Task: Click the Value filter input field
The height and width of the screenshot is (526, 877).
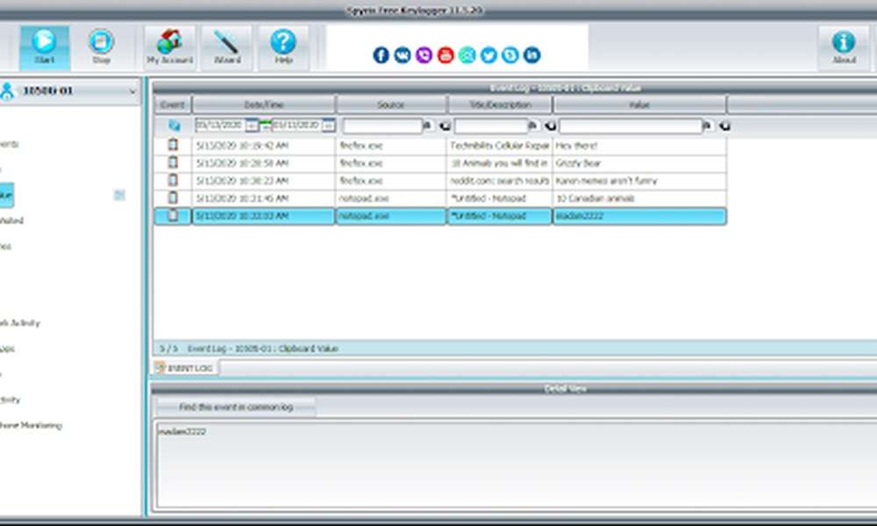Action: (630, 125)
